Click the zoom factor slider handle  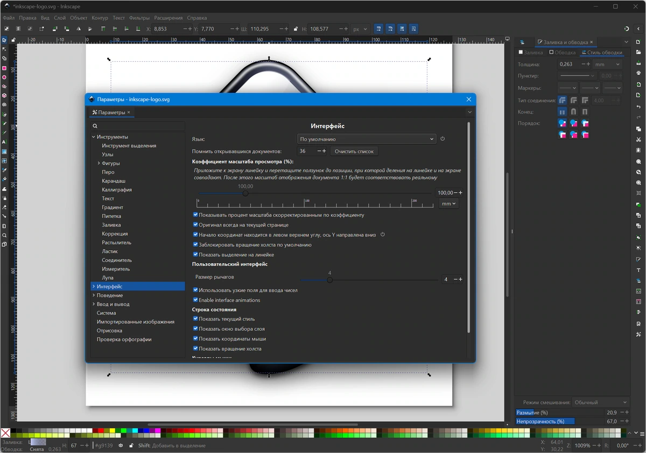coord(245,193)
